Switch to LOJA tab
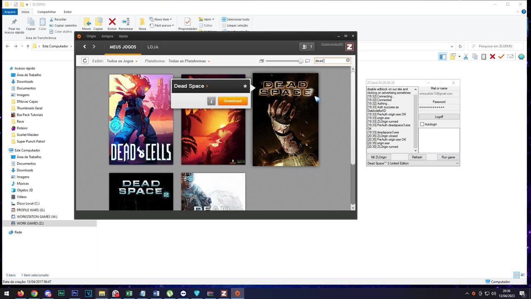This screenshot has width=531, height=299. [x=153, y=47]
